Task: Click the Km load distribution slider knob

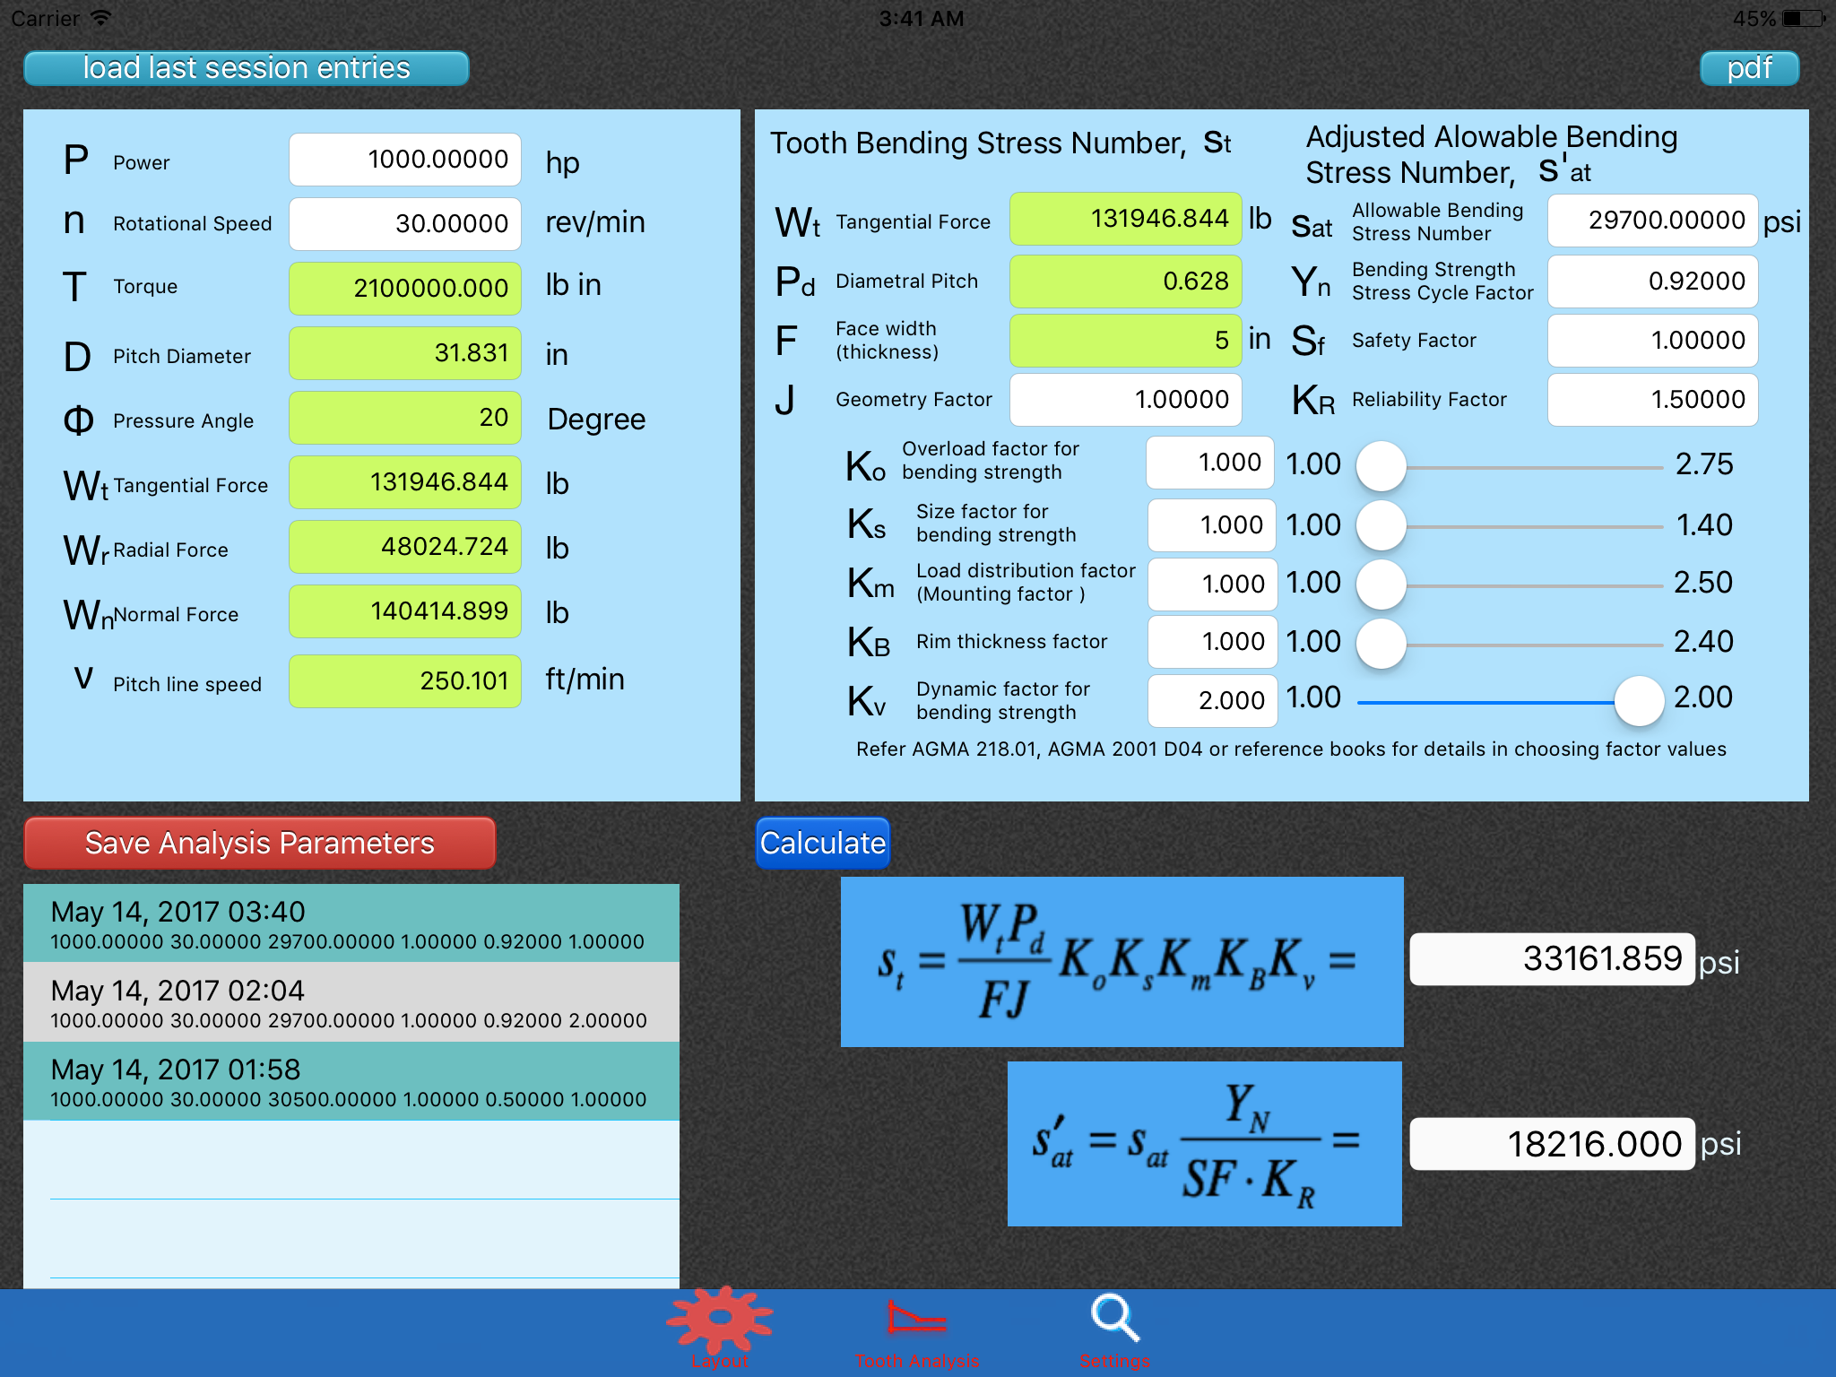Action: pos(1381,585)
